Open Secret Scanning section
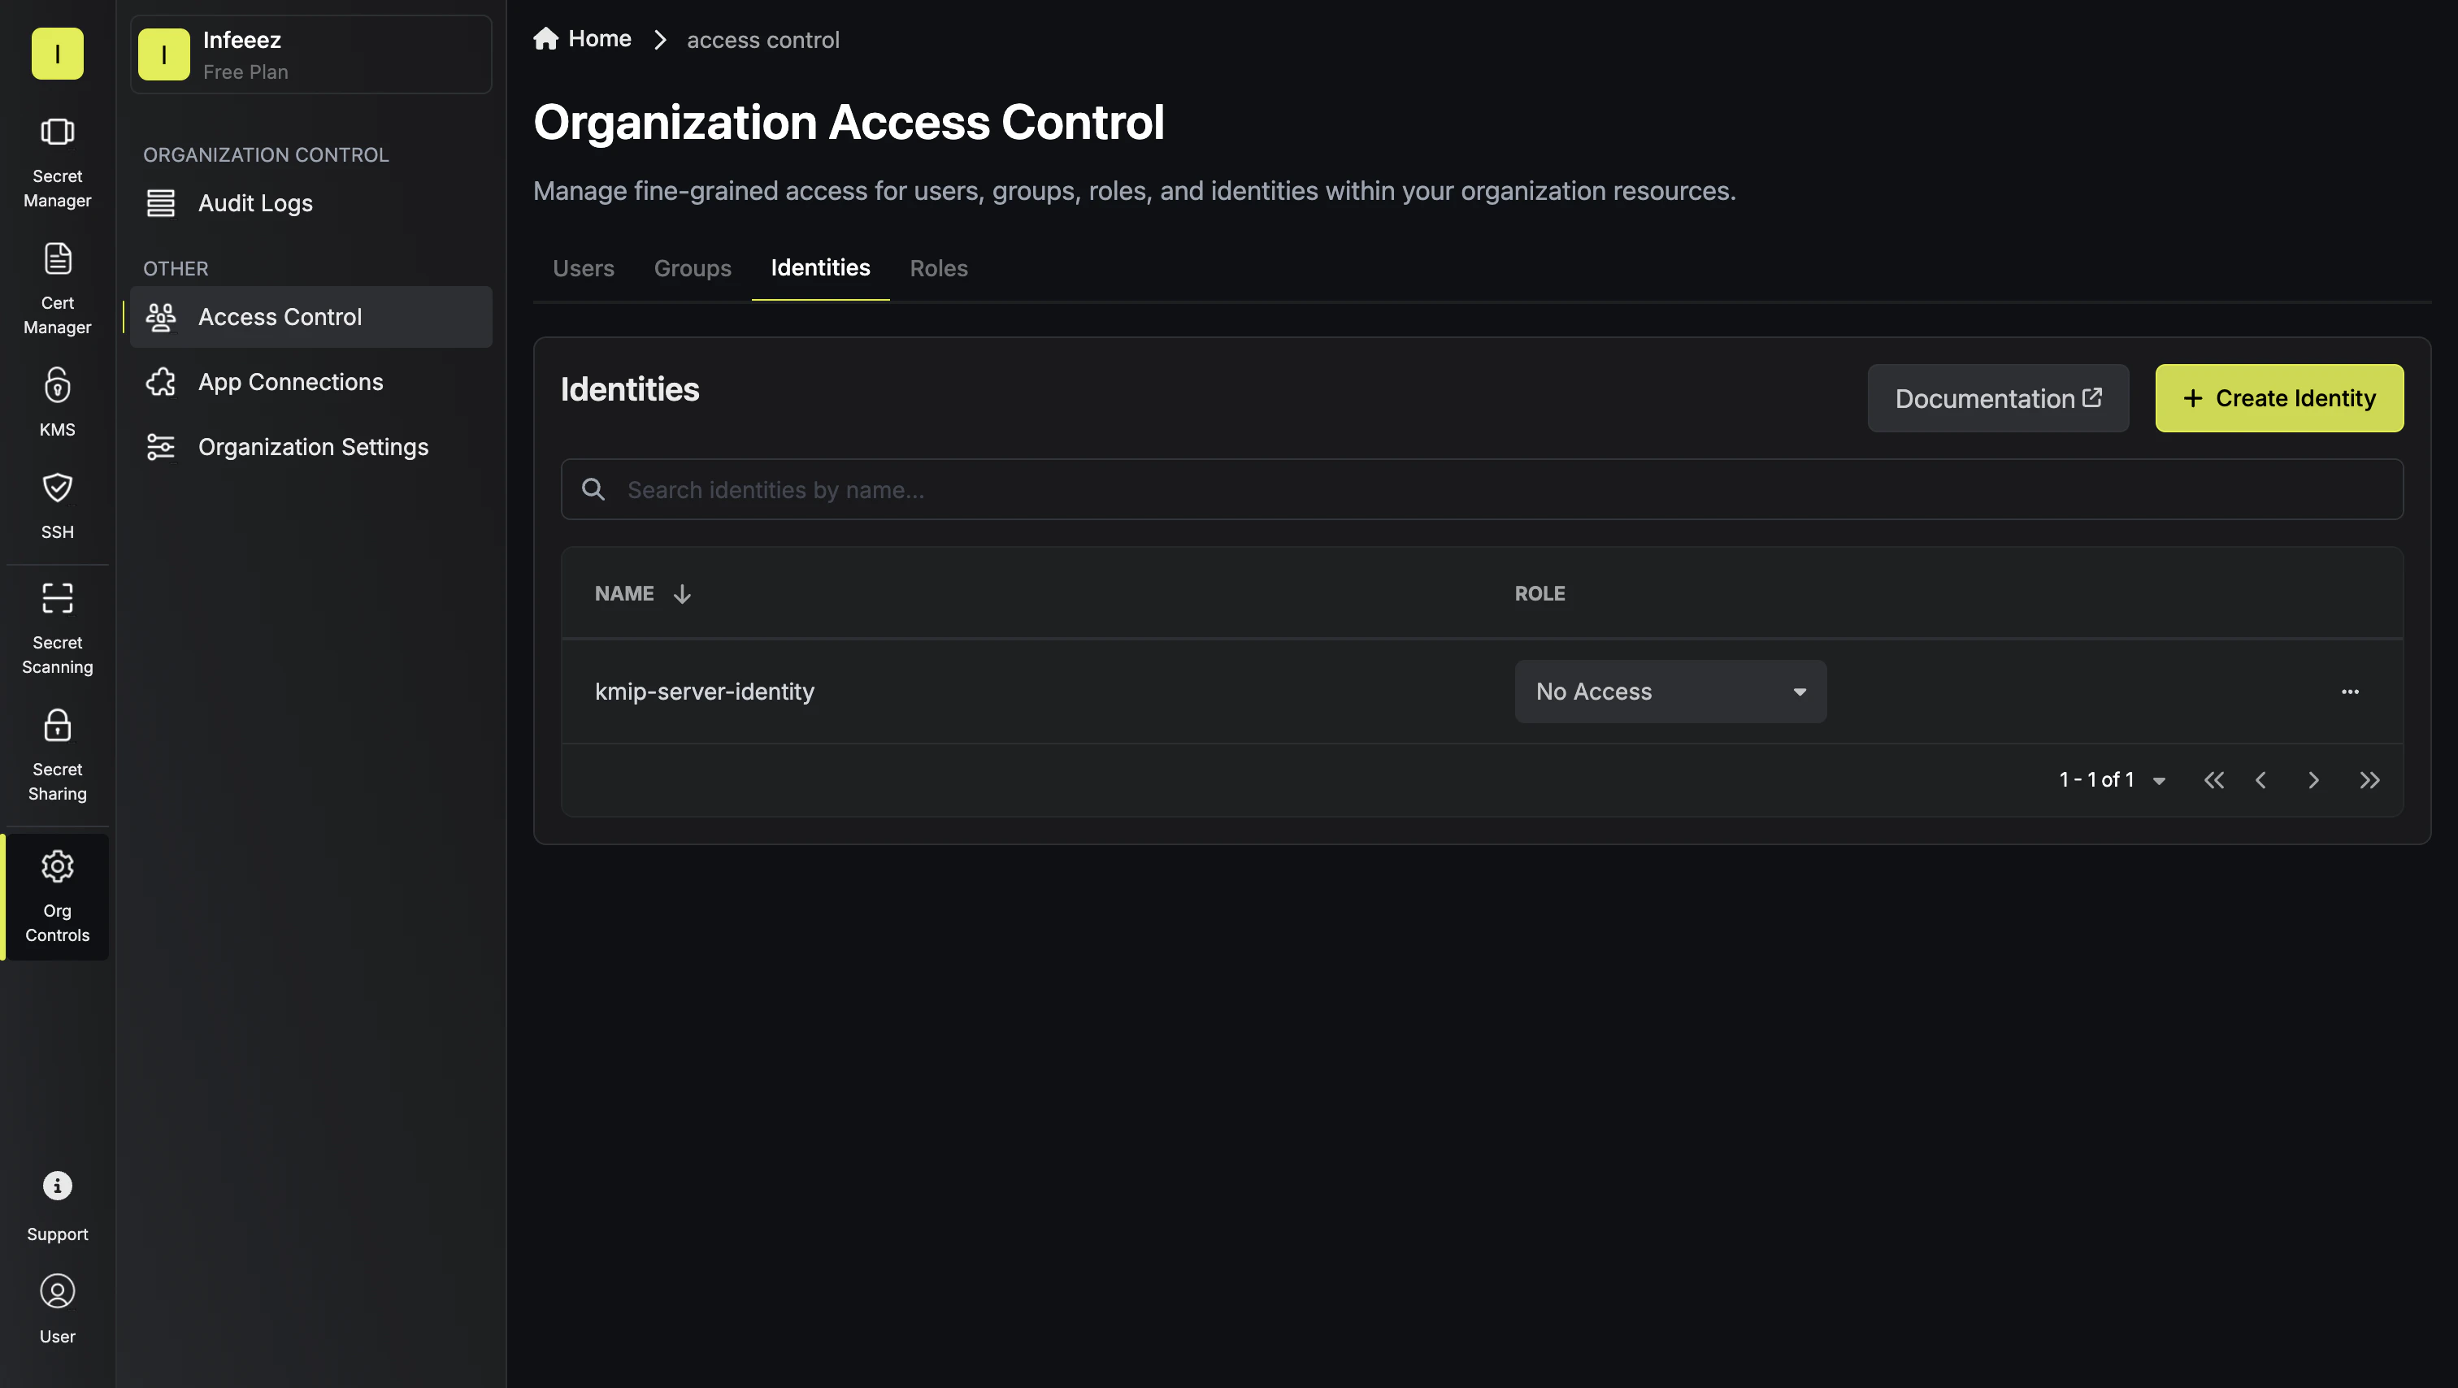Viewport: 2458px width, 1388px height. [57, 629]
